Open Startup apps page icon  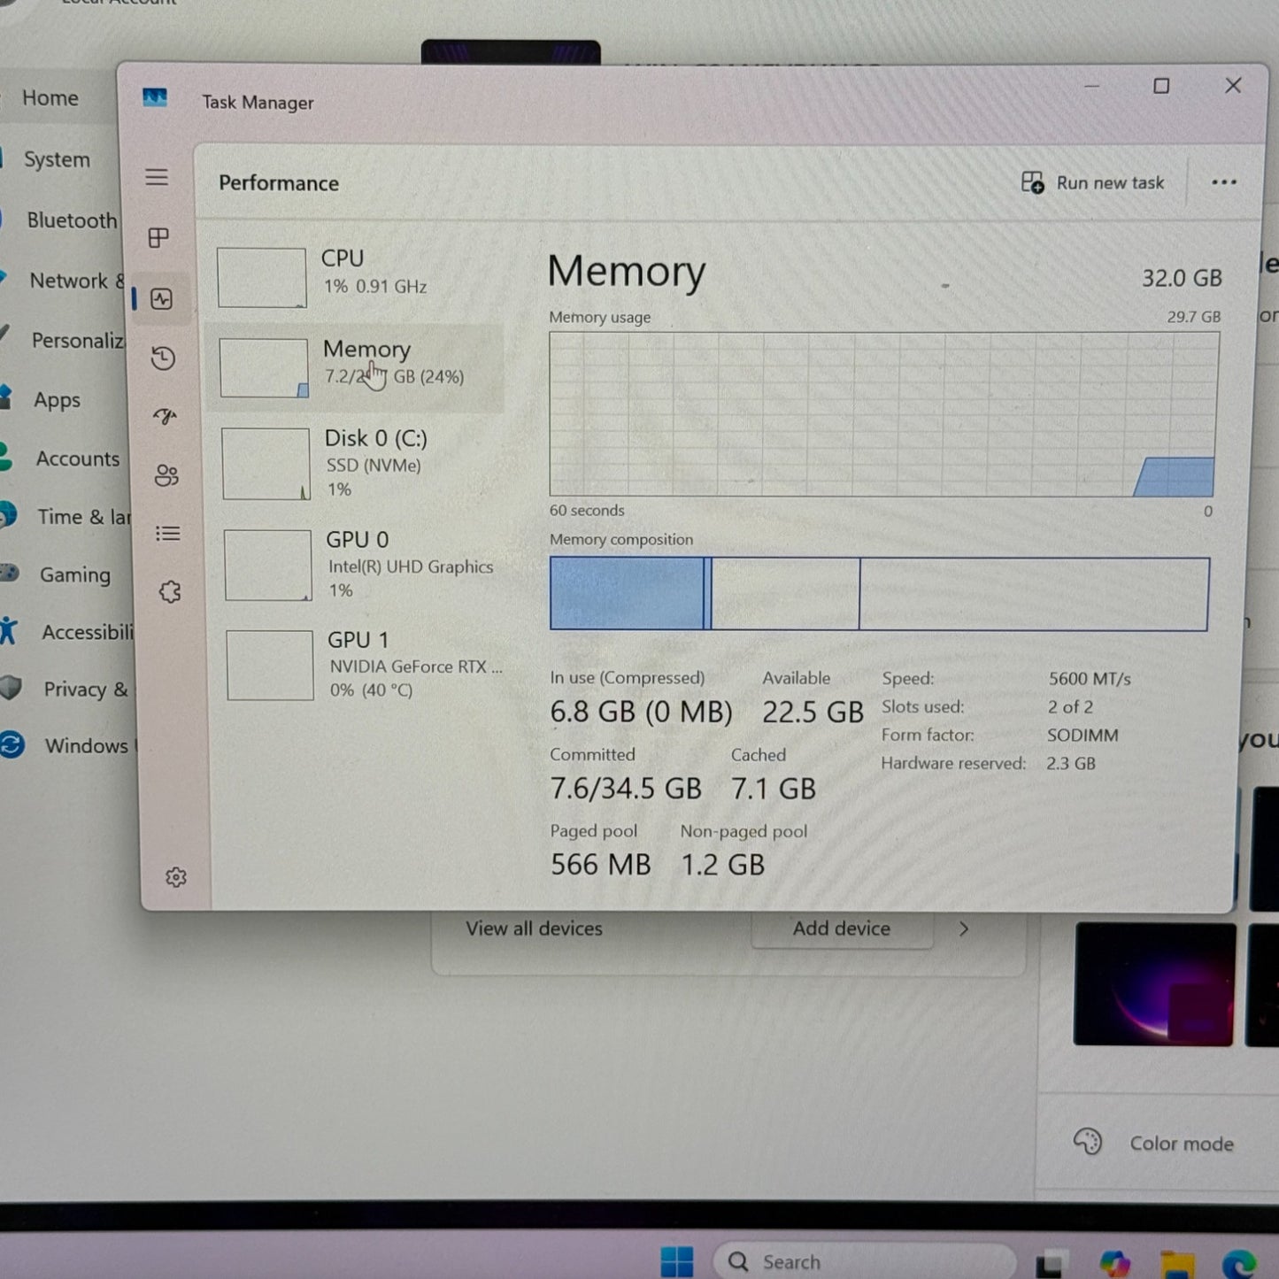point(165,416)
